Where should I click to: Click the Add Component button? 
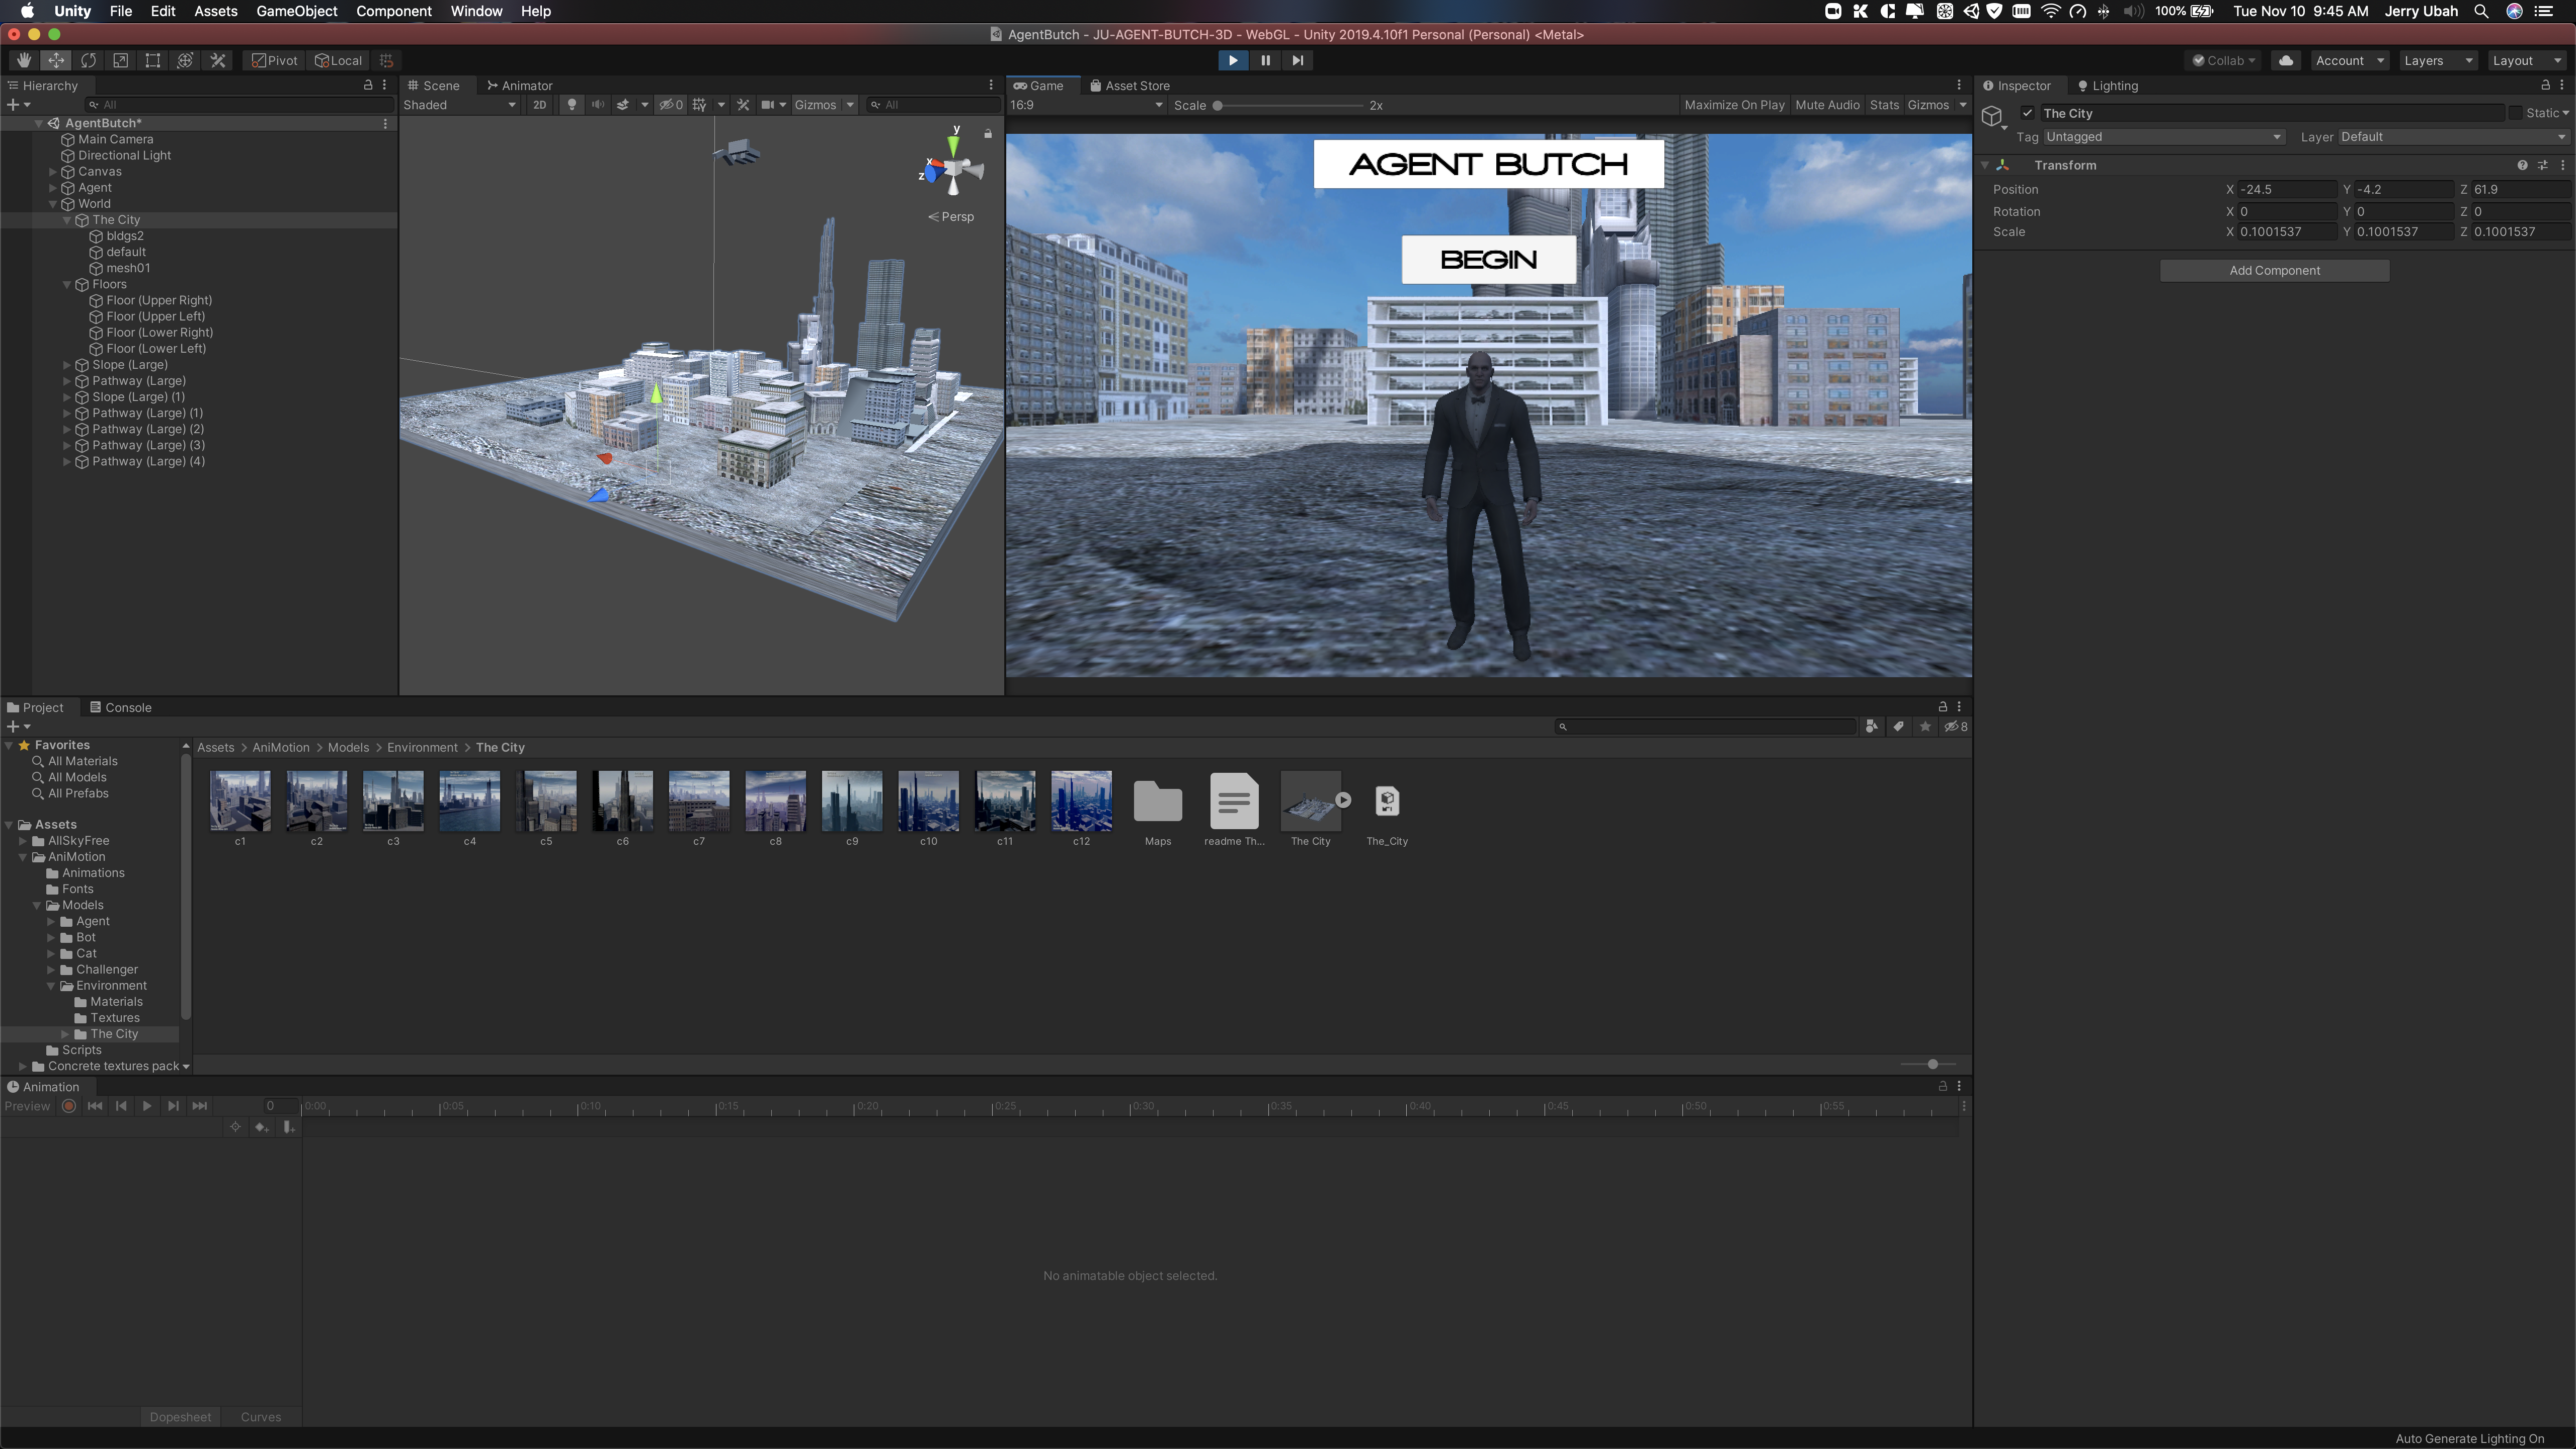(x=2274, y=270)
